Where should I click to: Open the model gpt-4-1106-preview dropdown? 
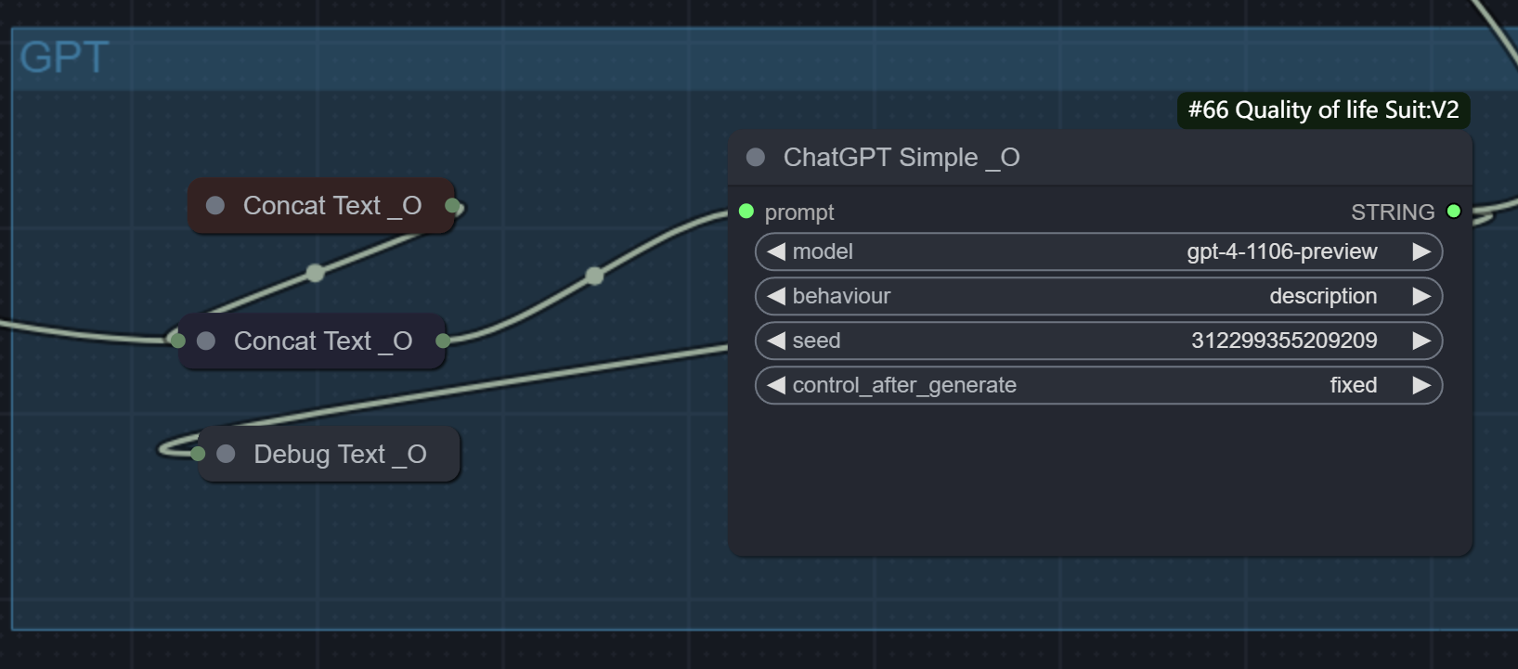(1098, 251)
